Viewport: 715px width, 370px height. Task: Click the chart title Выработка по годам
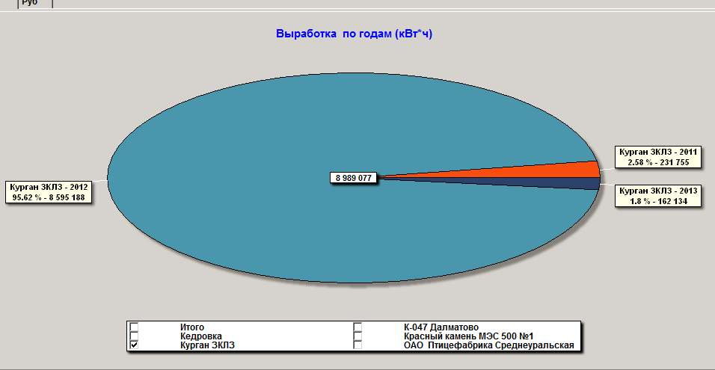pyautogui.click(x=354, y=34)
